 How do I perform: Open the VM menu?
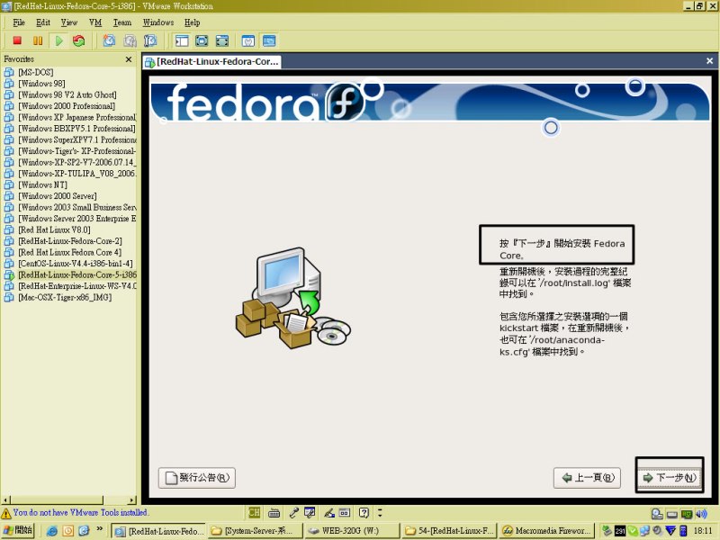[x=95, y=22]
